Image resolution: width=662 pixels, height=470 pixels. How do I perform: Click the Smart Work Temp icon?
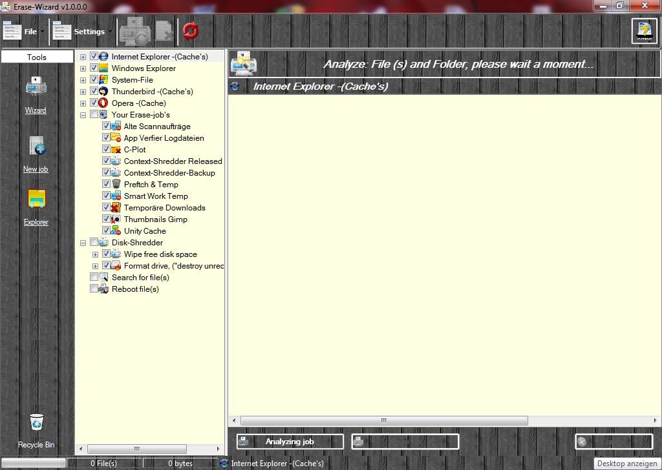[x=116, y=196]
